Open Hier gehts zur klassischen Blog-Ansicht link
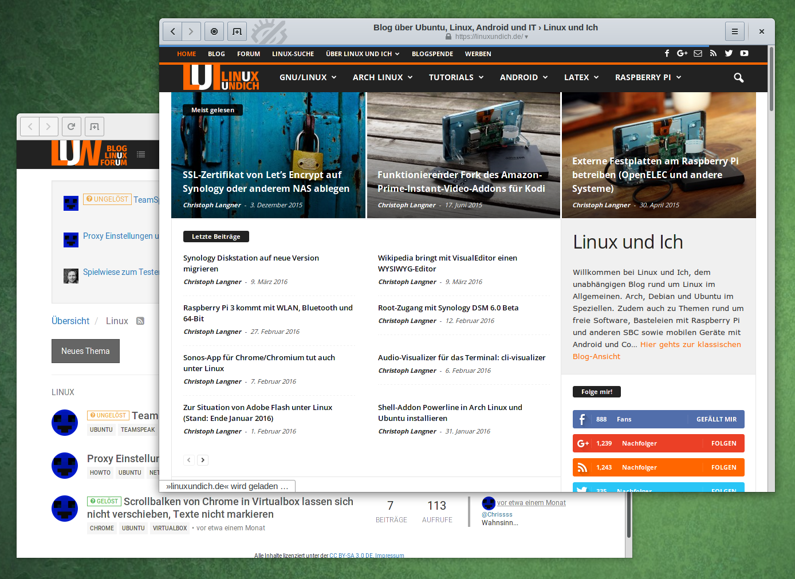Viewport: 795px width, 579px height. tap(657, 350)
